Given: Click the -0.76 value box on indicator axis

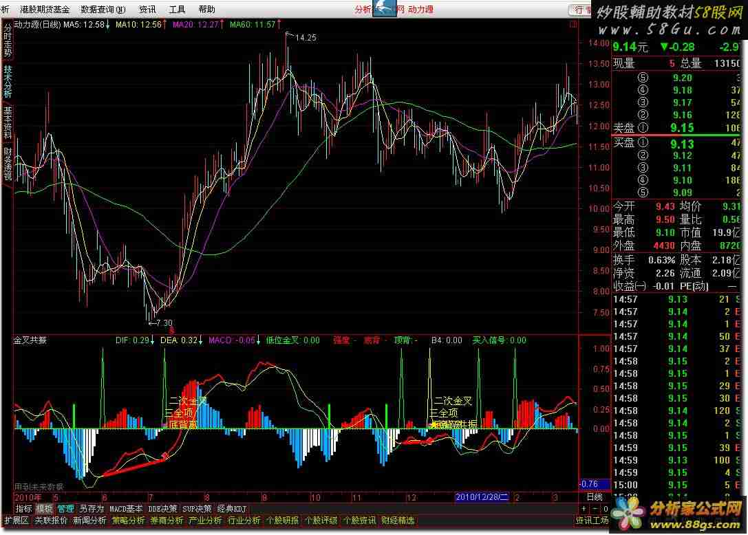Looking at the screenshot, I should (x=595, y=484).
